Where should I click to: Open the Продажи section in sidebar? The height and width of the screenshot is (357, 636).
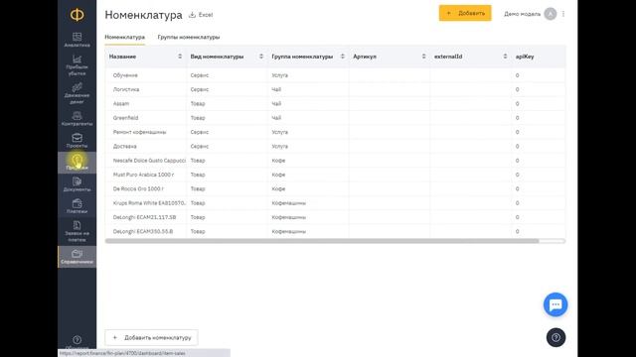pyautogui.click(x=78, y=163)
